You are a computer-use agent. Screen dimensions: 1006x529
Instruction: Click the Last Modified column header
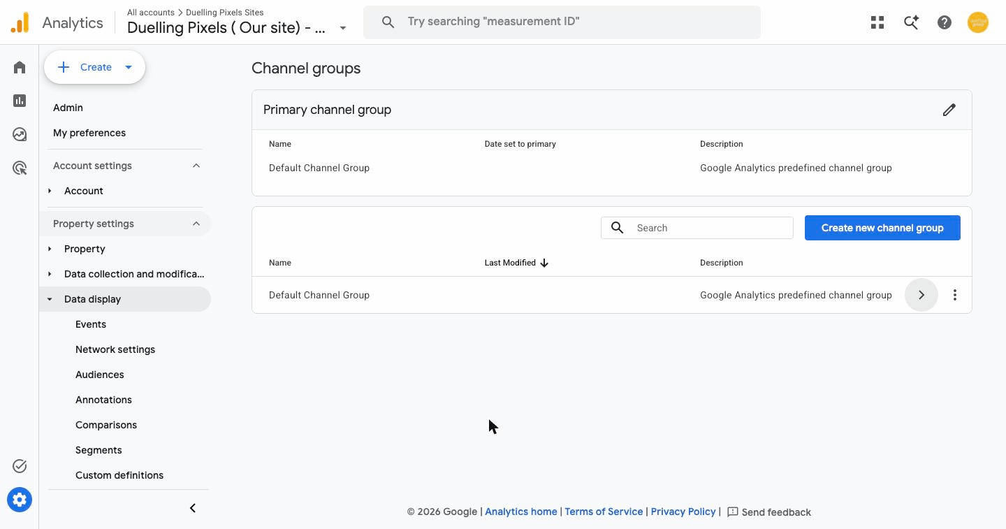510,263
